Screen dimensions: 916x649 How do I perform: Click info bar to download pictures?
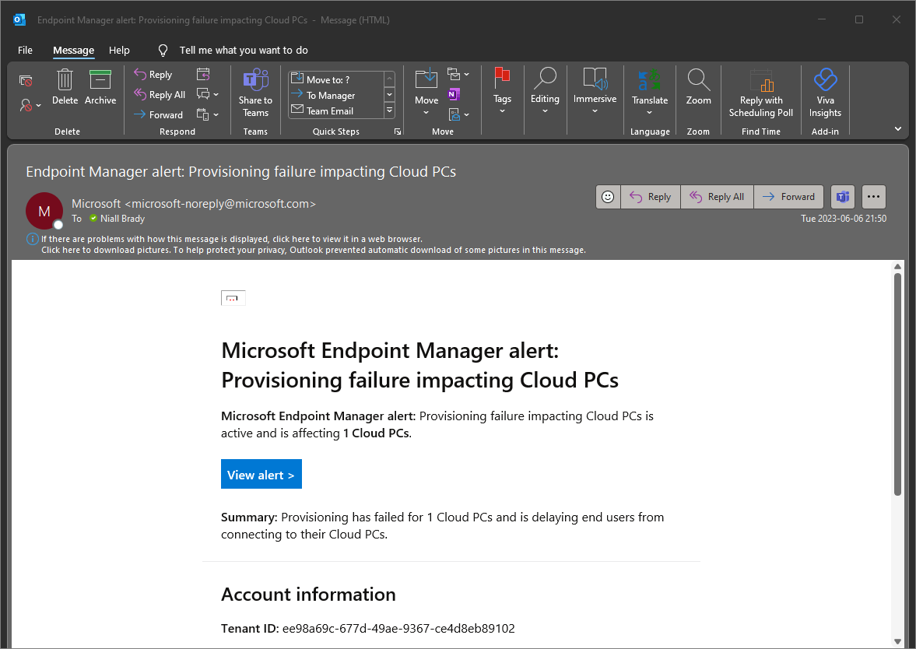[x=313, y=250]
